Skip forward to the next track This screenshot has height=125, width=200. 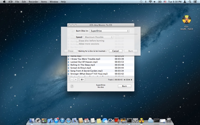pyautogui.click(x=129, y=80)
